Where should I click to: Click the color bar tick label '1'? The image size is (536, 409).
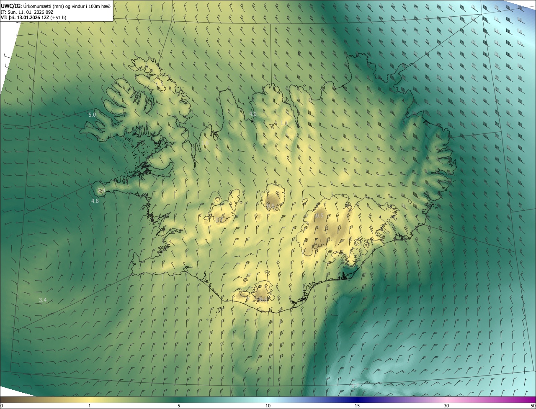[x=90, y=406]
